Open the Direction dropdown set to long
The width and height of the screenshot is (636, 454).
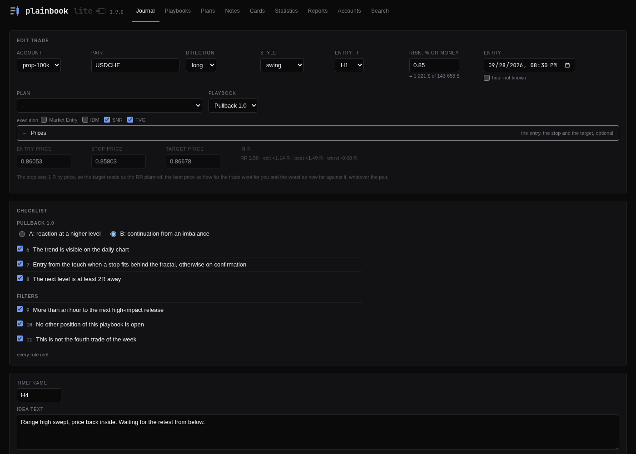point(201,65)
